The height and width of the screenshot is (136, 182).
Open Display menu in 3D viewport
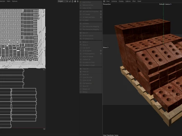pyautogui.click(x=121, y=1)
